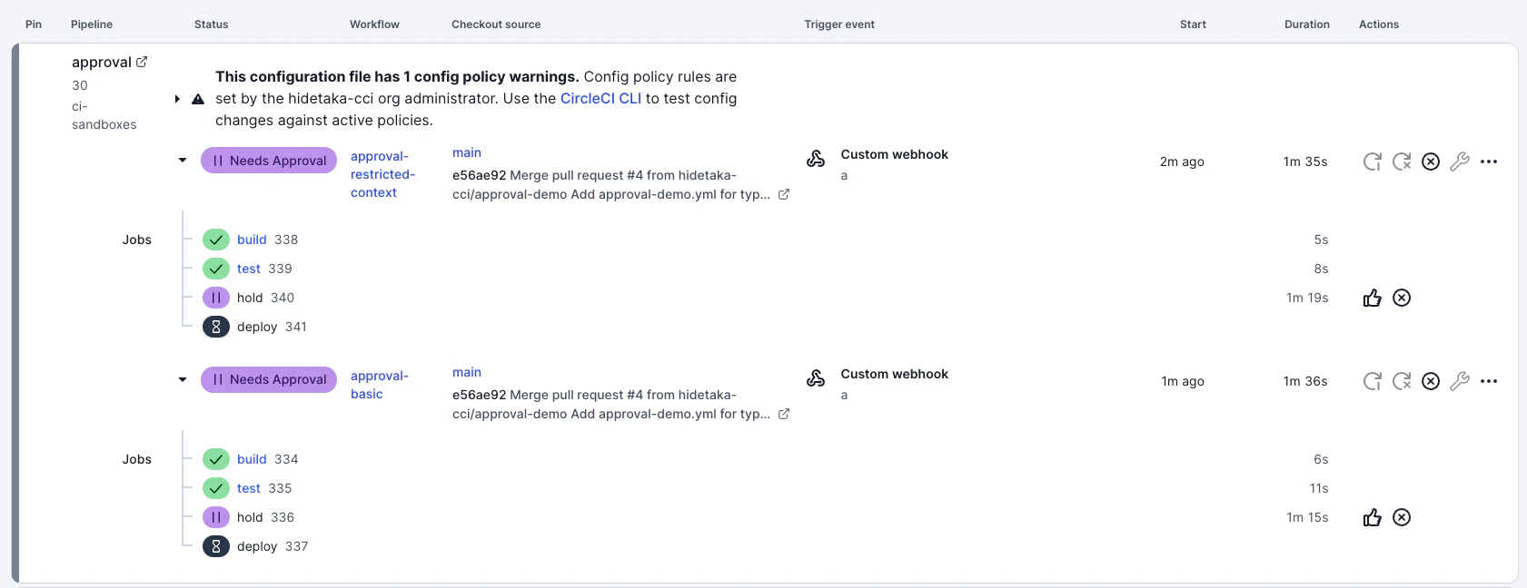Select the deploy 341 job text
Image resolution: width=1527 pixels, height=588 pixels.
tap(272, 327)
